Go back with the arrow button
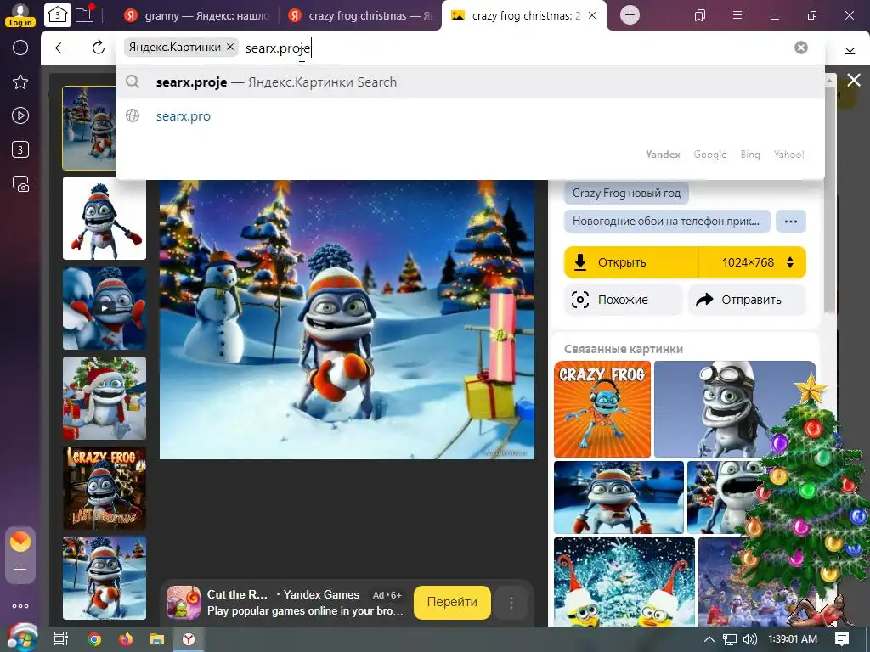870x652 pixels. point(61,48)
